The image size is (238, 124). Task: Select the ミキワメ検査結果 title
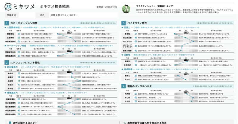point(55,6)
